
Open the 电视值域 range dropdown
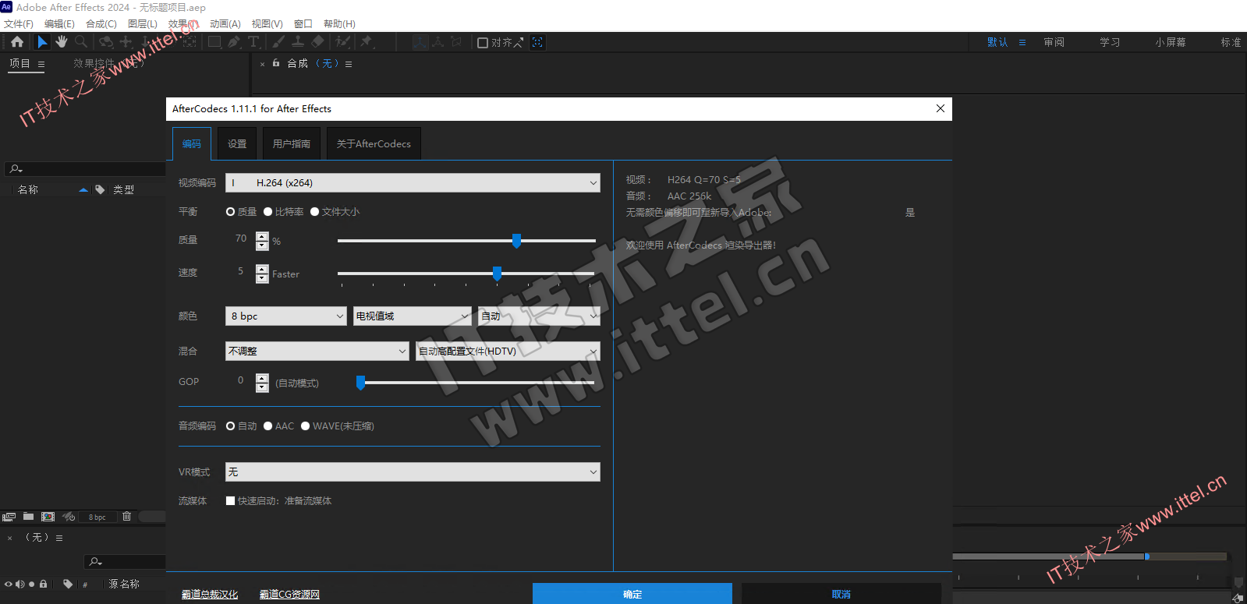tap(413, 316)
